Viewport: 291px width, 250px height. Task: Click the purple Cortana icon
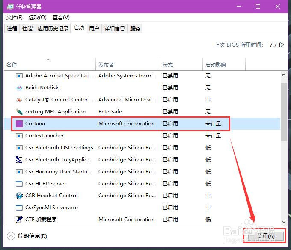click(19, 124)
